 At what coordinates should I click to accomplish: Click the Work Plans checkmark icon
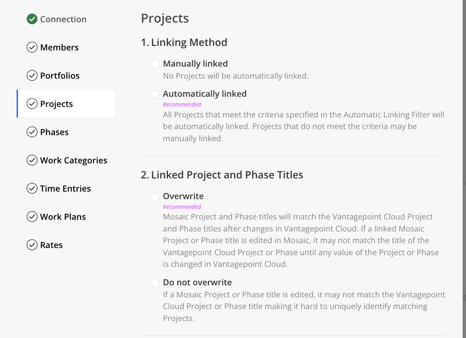coord(32,217)
